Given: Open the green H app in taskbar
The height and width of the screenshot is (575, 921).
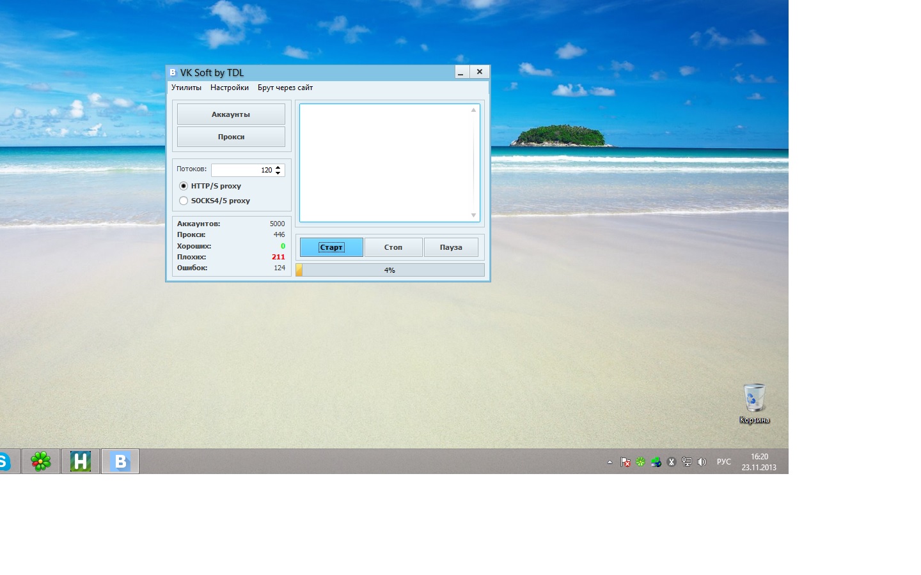Looking at the screenshot, I should click(81, 461).
